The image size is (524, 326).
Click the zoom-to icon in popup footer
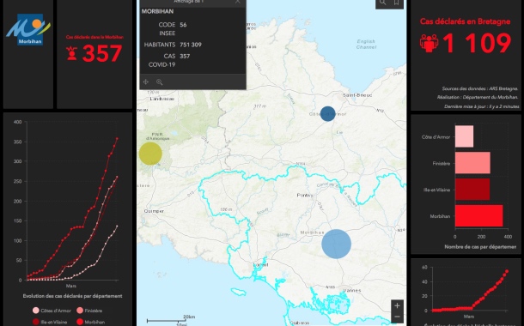pos(160,81)
